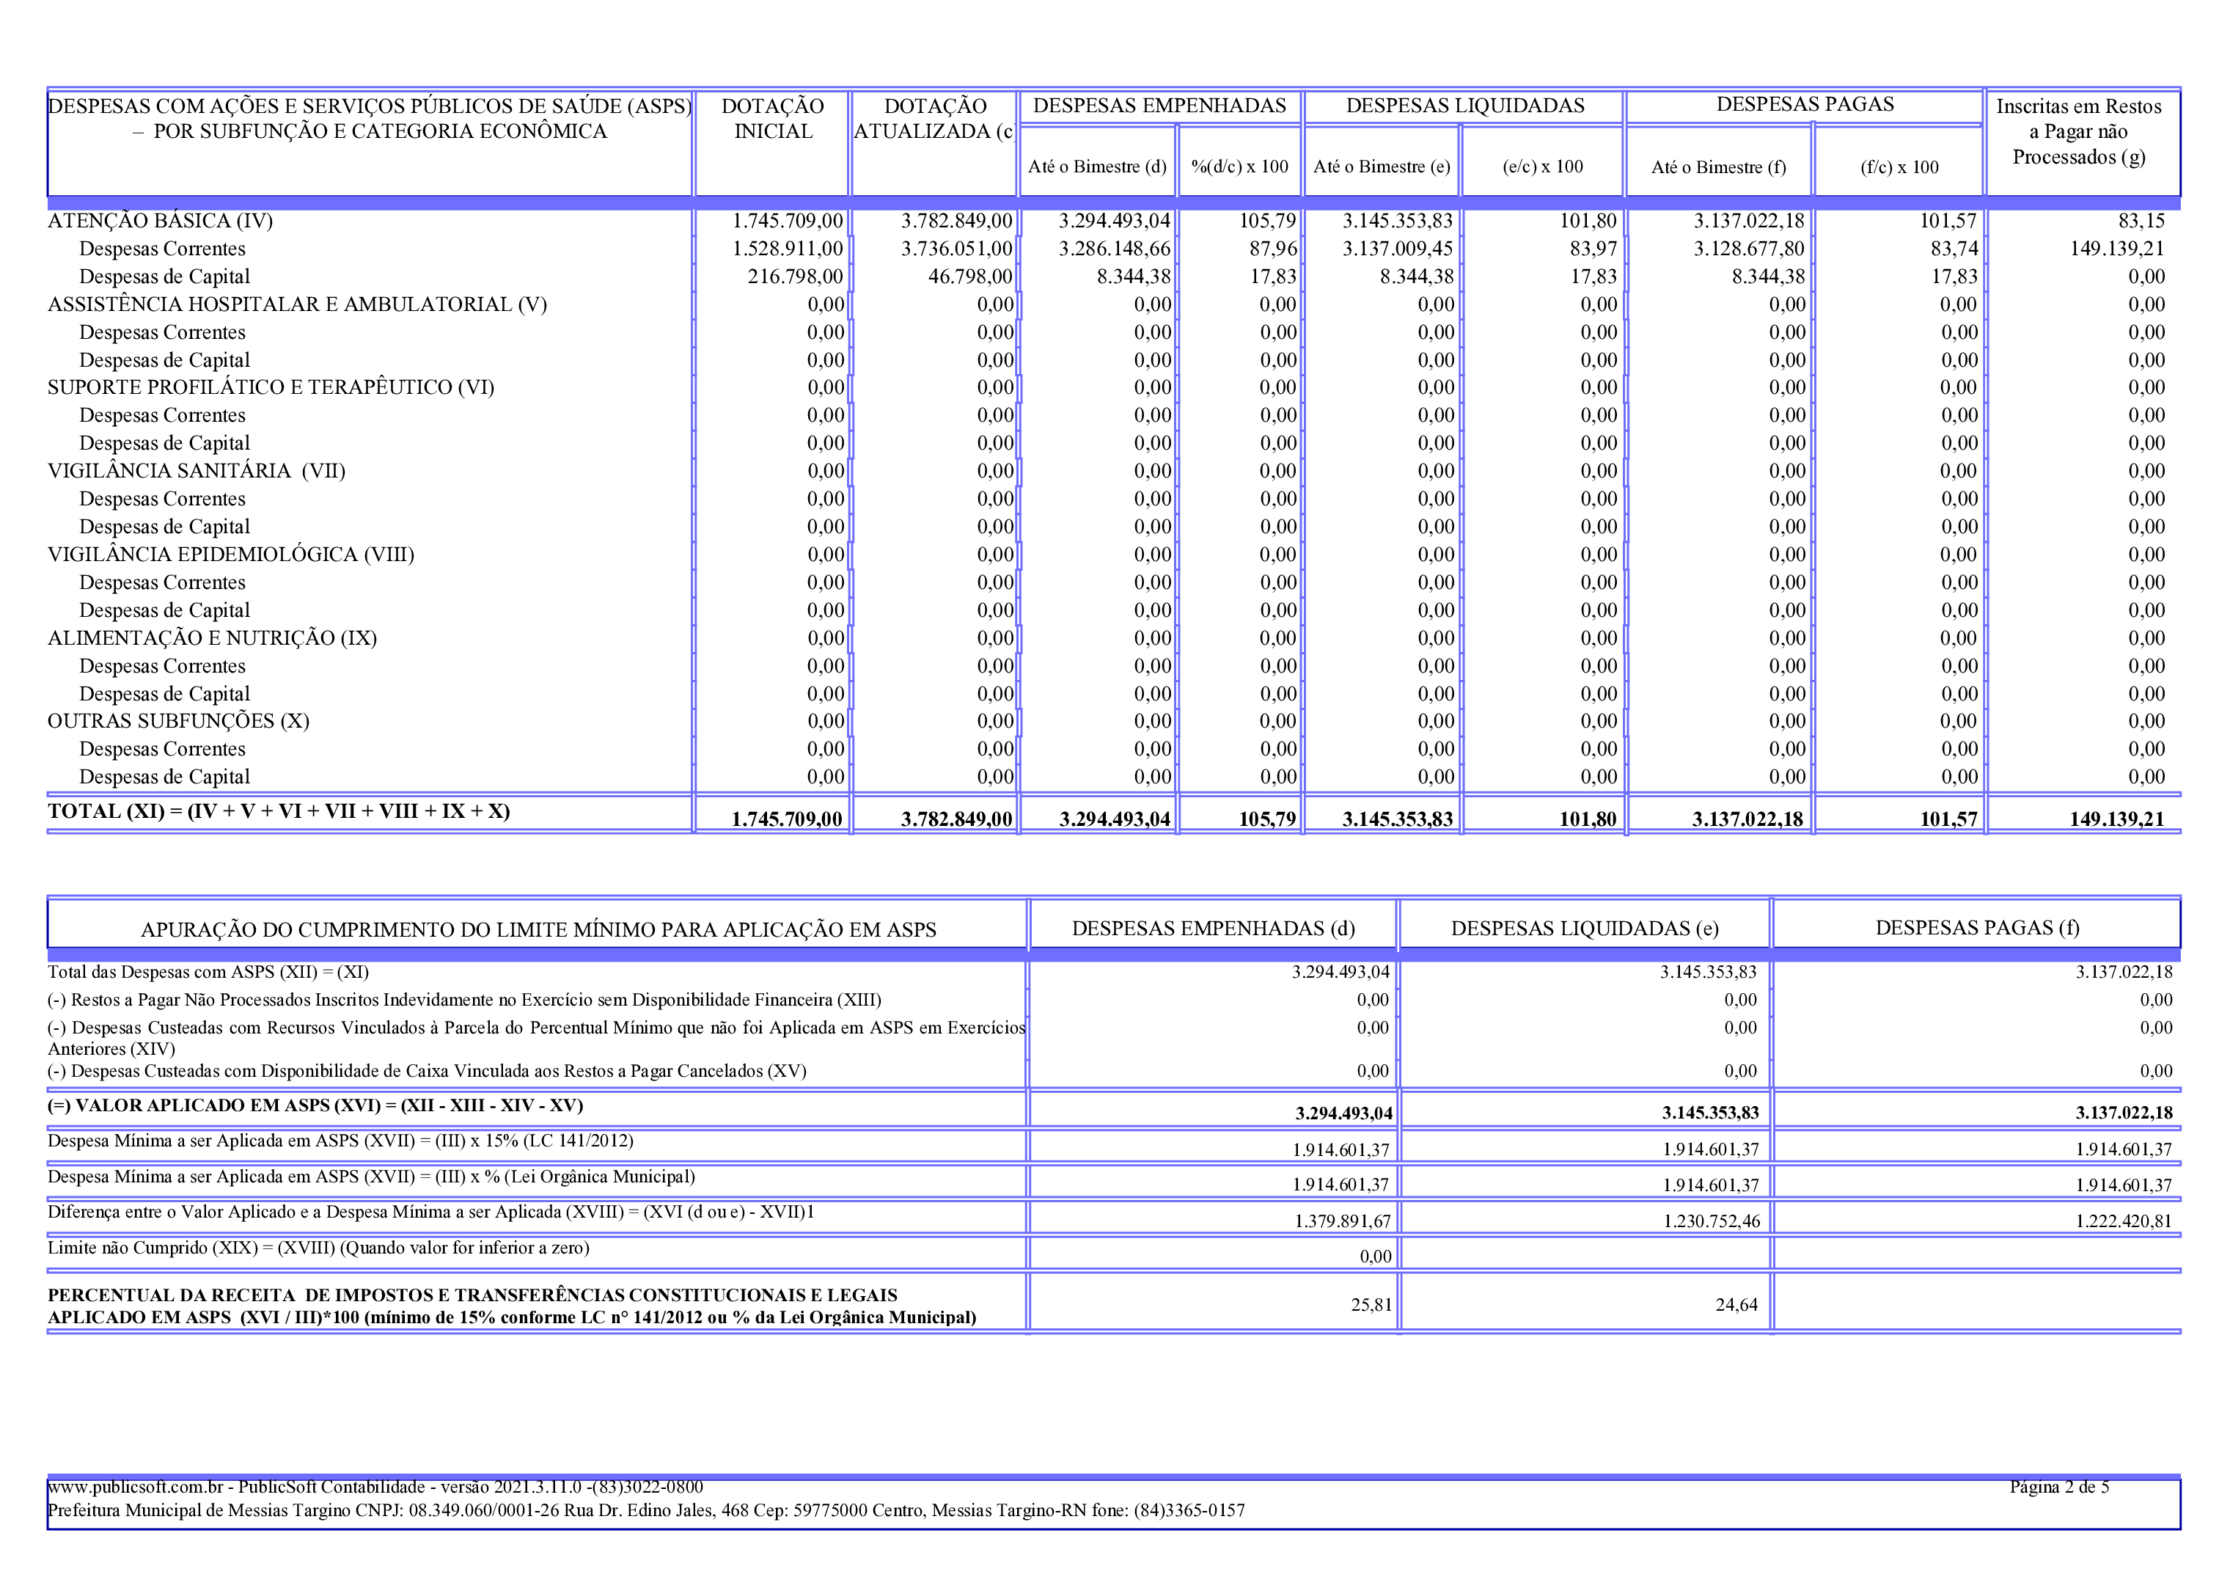Screen dimensions: 2230x1577
Task: Click the 25,81 percentual value
Action: coord(1371,1305)
